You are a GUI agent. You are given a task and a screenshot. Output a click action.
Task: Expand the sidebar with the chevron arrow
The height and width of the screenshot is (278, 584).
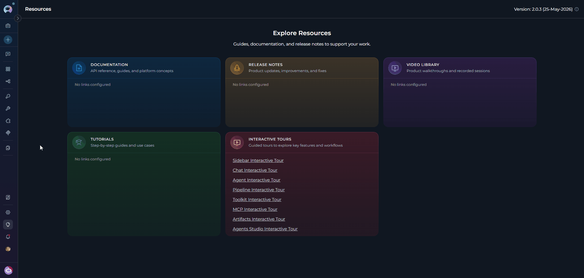[18, 18]
